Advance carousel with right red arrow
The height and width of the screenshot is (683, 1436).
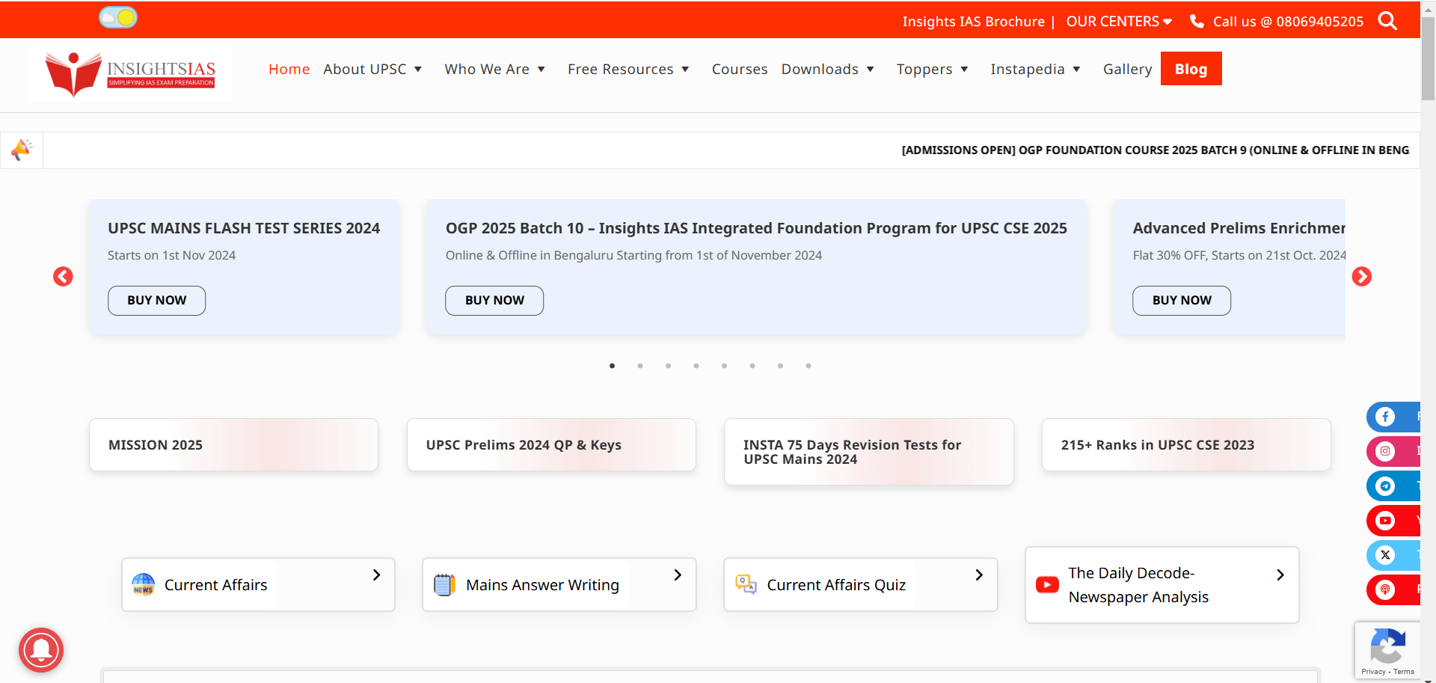[x=1362, y=277]
